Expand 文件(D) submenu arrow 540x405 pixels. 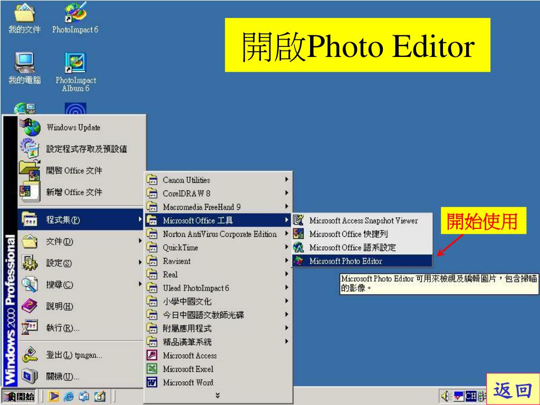point(140,240)
